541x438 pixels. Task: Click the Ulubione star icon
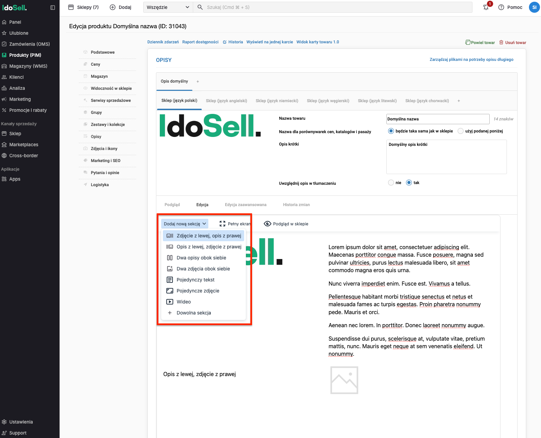pos(4,33)
